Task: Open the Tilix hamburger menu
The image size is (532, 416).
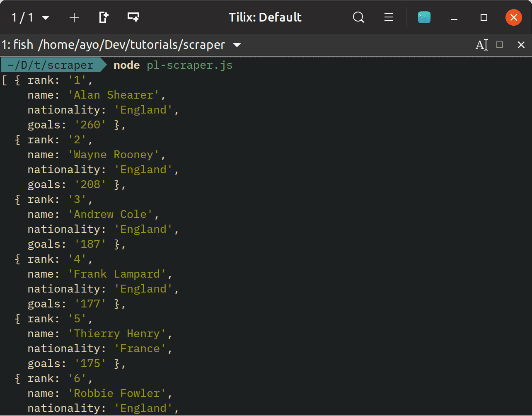Action: point(388,17)
